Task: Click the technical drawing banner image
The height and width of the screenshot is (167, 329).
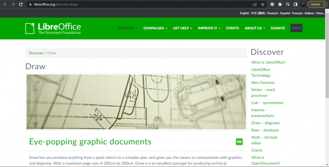Action: pyautogui.click(x=136, y=102)
